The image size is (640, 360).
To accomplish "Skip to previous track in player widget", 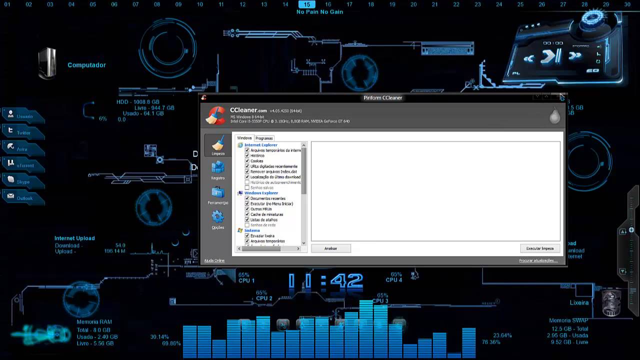I will click(x=529, y=58).
